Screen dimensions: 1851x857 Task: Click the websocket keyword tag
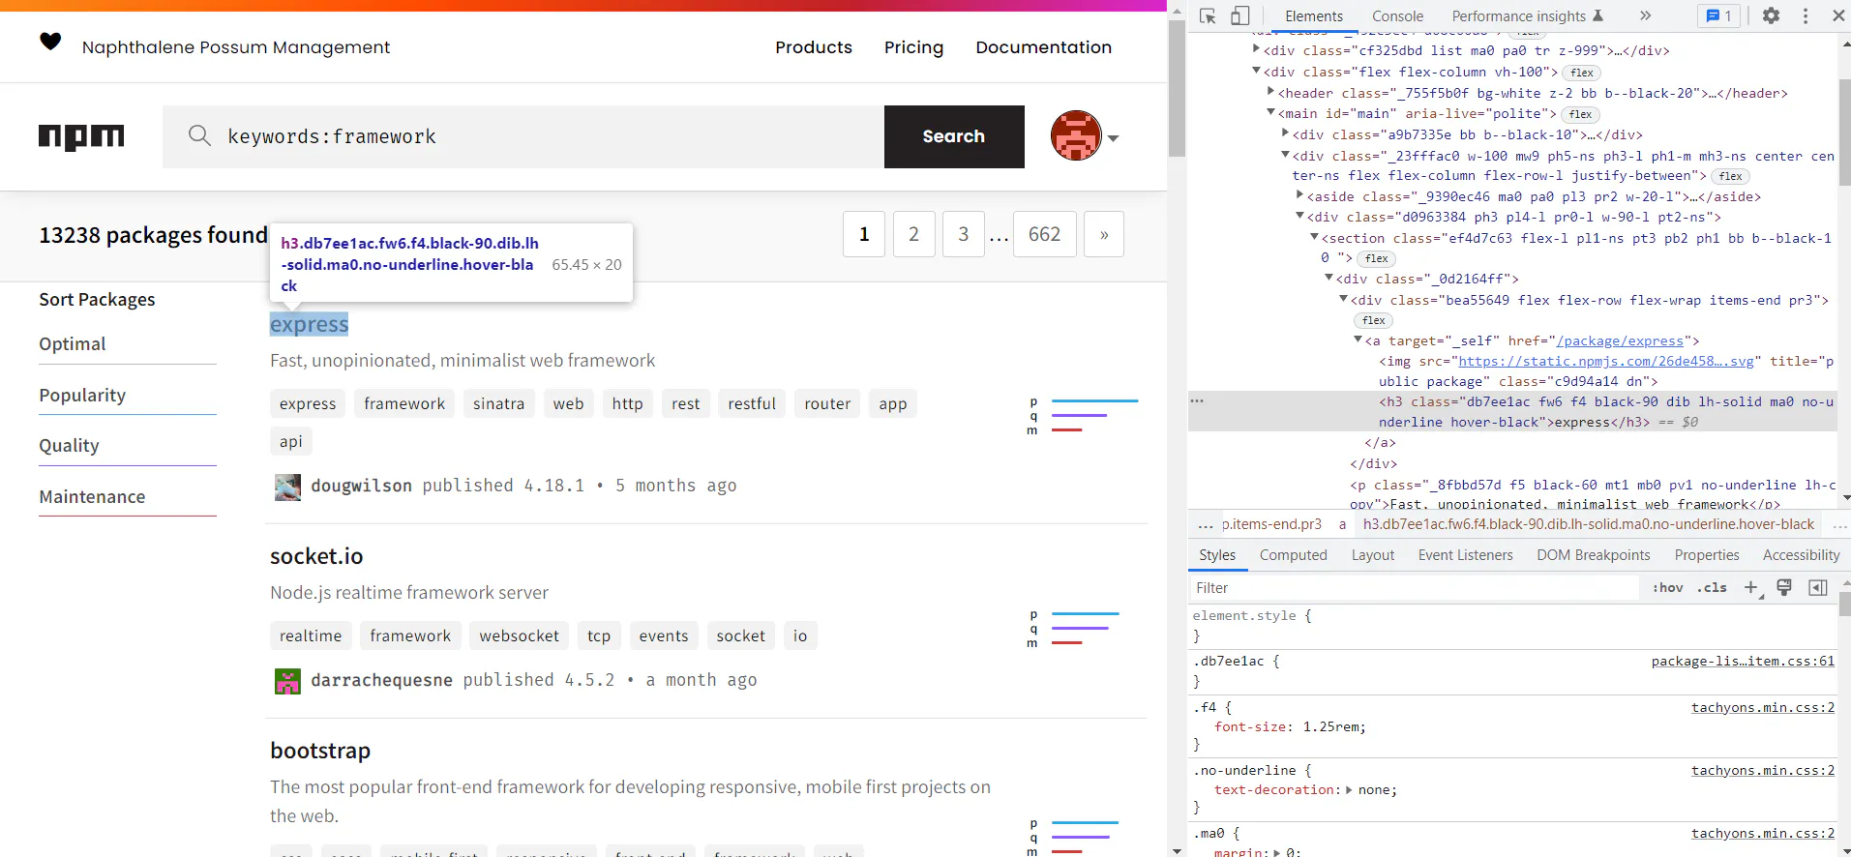[x=519, y=635]
